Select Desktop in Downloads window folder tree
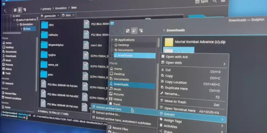 (x=122, y=45)
